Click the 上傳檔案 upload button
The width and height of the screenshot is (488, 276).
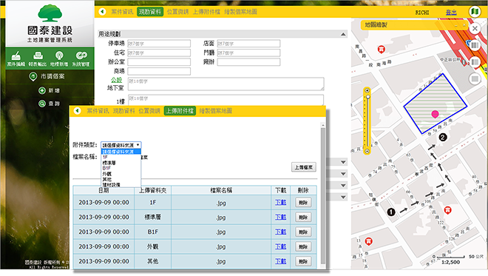click(x=304, y=167)
